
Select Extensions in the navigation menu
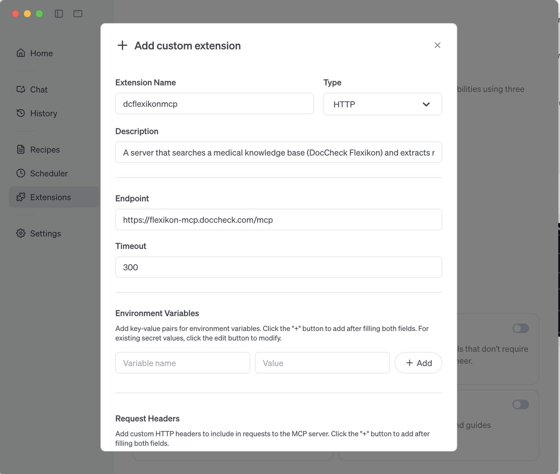[50, 197]
